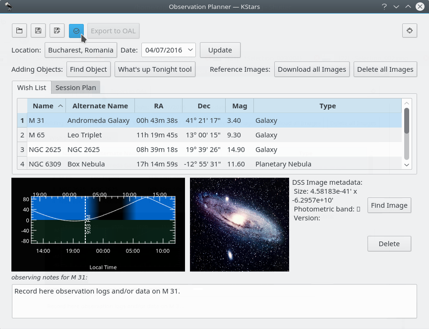
Task: Click the blue checkmark wizard icon
Action: [x=76, y=31]
